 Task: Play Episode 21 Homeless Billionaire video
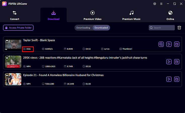169,79
